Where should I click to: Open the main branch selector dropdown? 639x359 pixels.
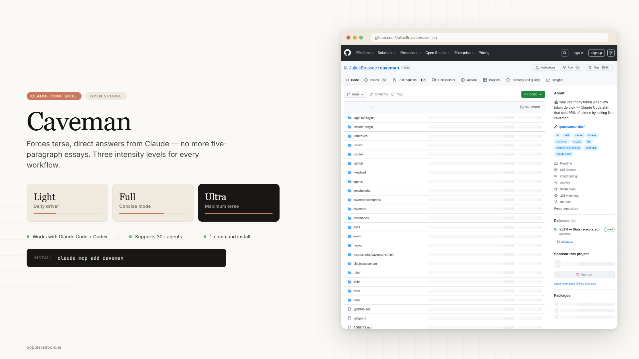[x=355, y=94]
